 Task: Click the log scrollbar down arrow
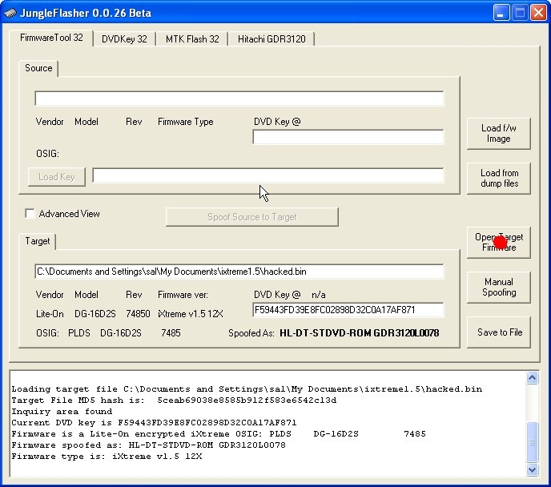click(532, 470)
